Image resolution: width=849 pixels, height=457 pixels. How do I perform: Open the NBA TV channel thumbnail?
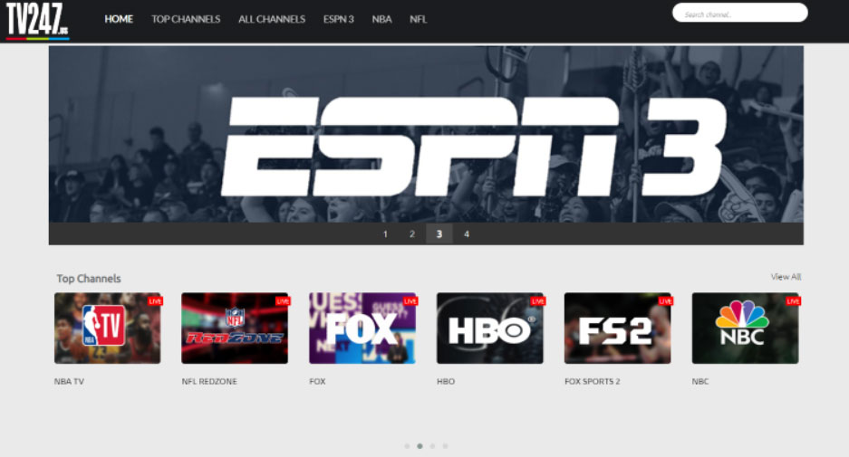pyautogui.click(x=107, y=328)
